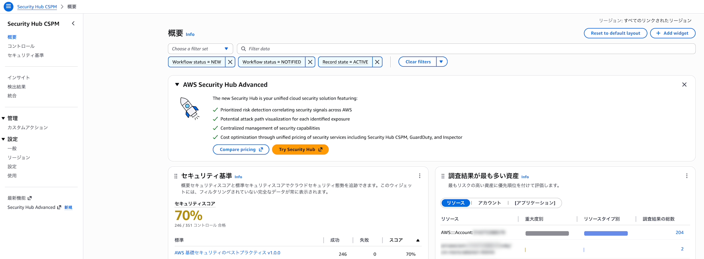Open Info link beside 調査結果が最も多い資産 title
This screenshot has width=704, height=259.
click(525, 177)
